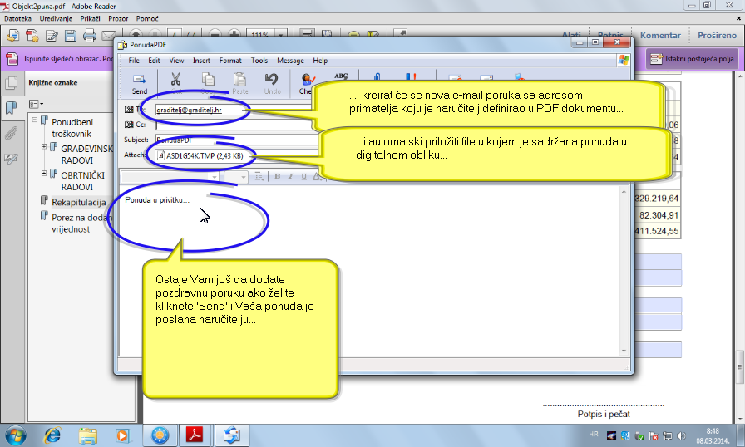
Task: Click the value 411.524,55 in the PDF
Action: click(657, 231)
